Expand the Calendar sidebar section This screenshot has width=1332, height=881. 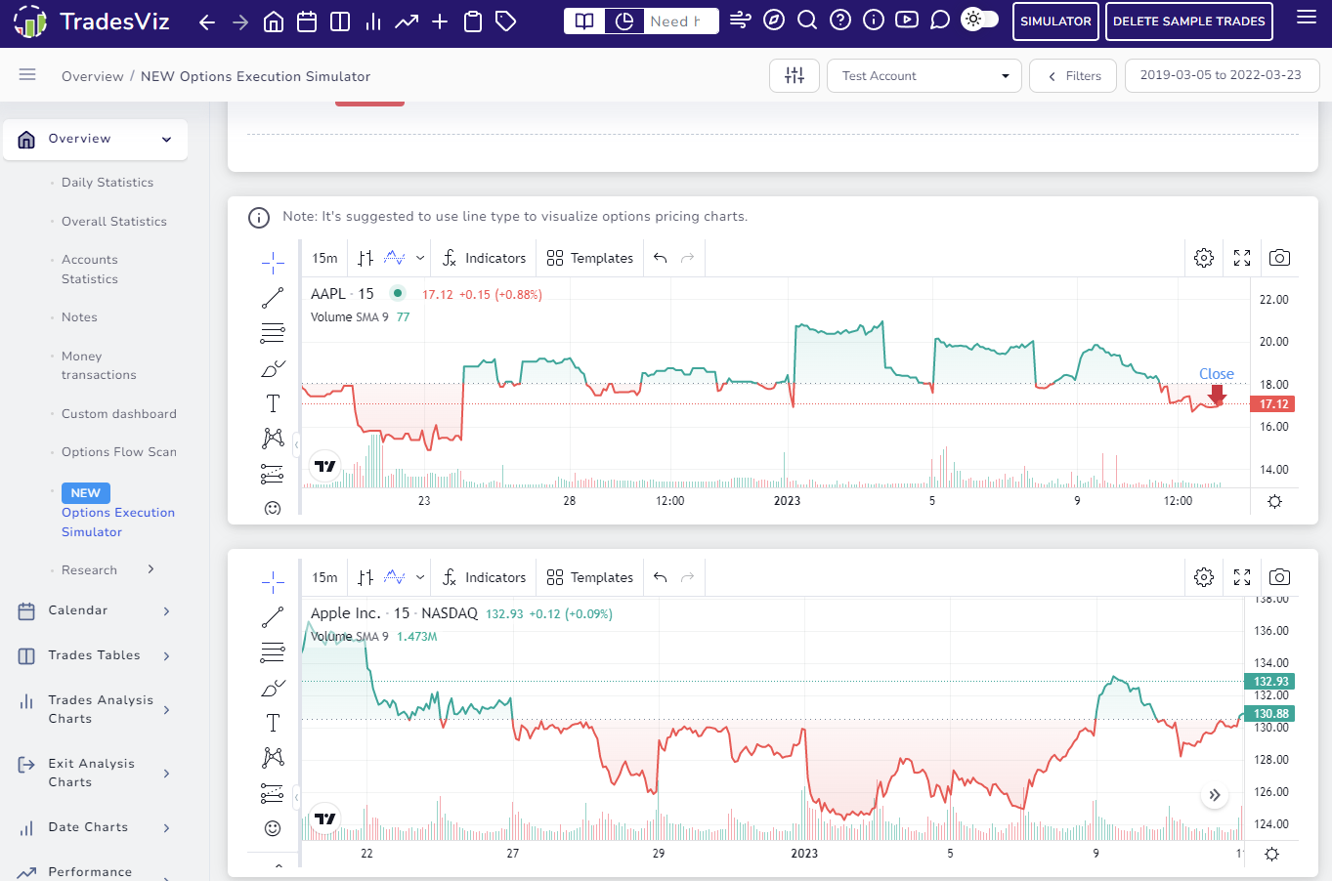tap(96, 610)
